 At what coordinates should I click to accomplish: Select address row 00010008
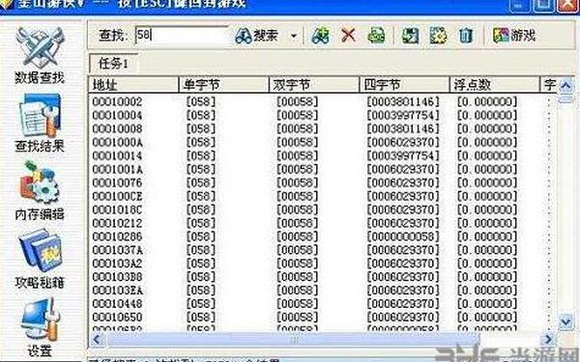coord(117,128)
